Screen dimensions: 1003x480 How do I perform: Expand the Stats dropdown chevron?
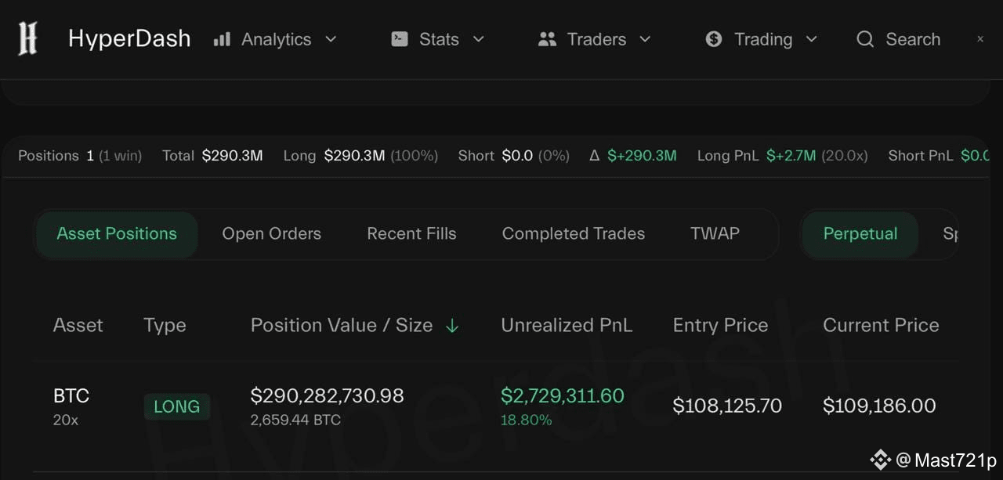[x=479, y=39]
